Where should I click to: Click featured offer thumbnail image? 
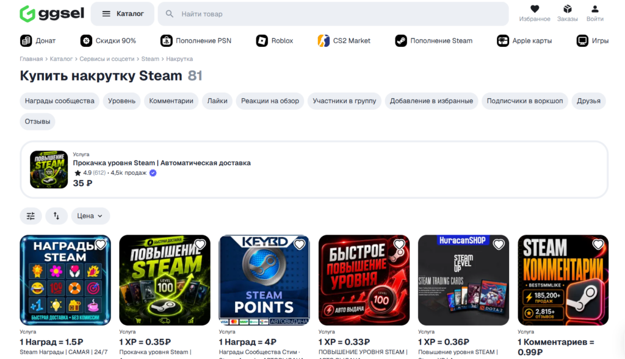pyautogui.click(x=49, y=169)
